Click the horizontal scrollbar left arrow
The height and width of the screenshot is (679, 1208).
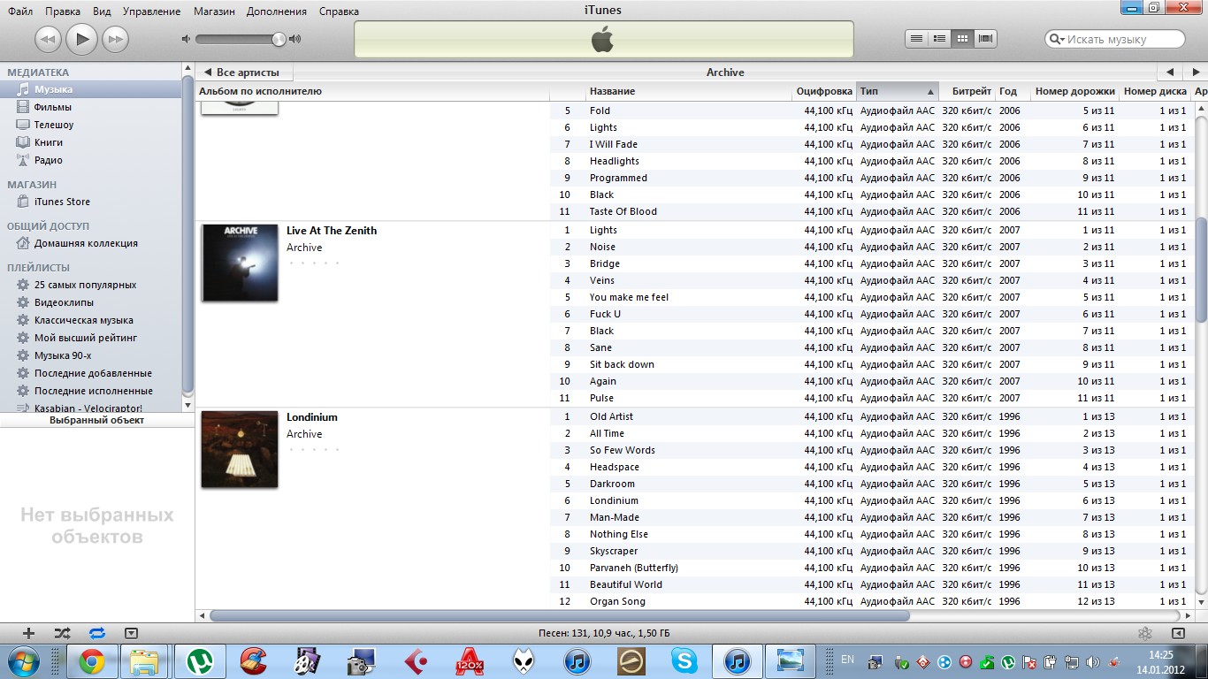tap(202, 615)
